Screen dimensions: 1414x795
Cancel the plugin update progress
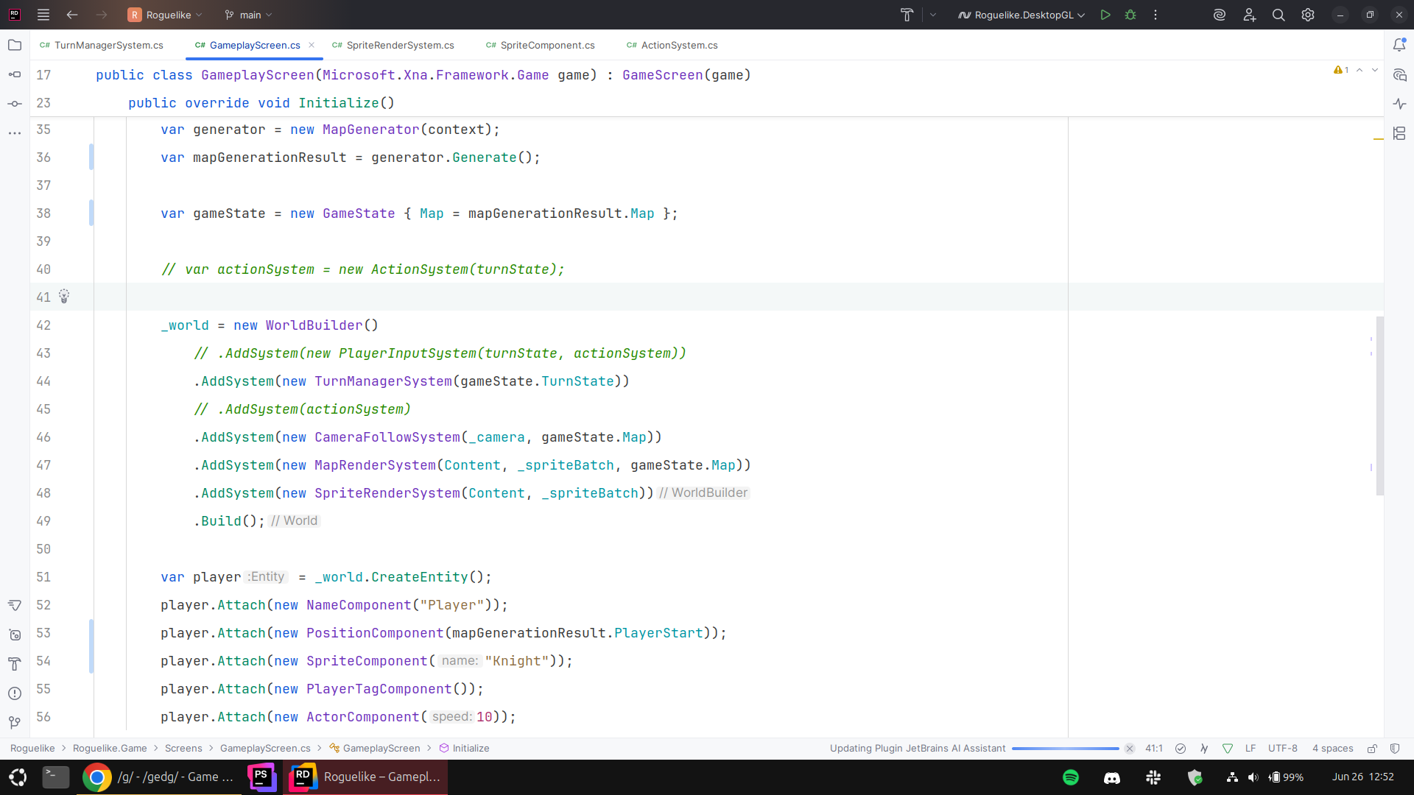tap(1130, 749)
